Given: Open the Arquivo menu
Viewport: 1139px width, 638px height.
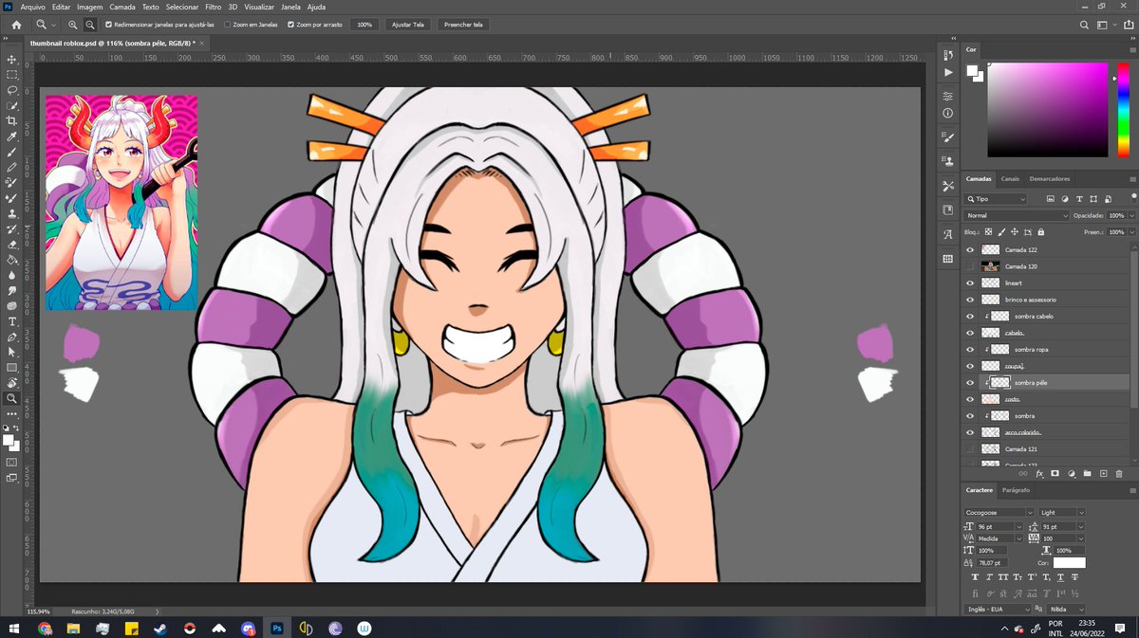Looking at the screenshot, I should coord(32,7).
